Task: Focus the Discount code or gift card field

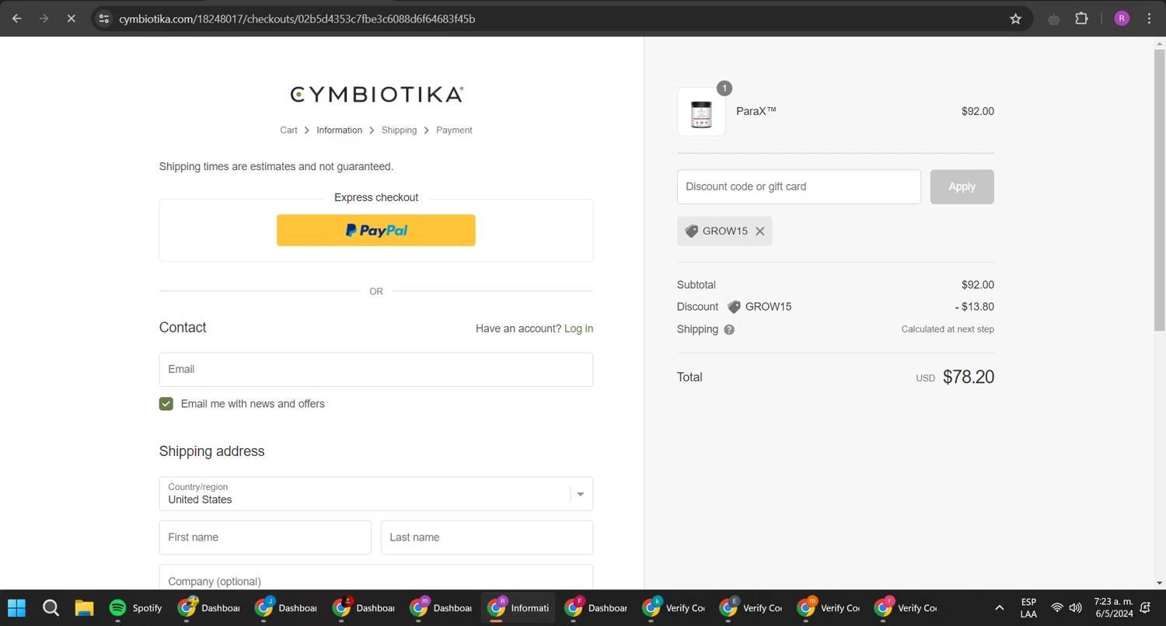Action: click(799, 187)
